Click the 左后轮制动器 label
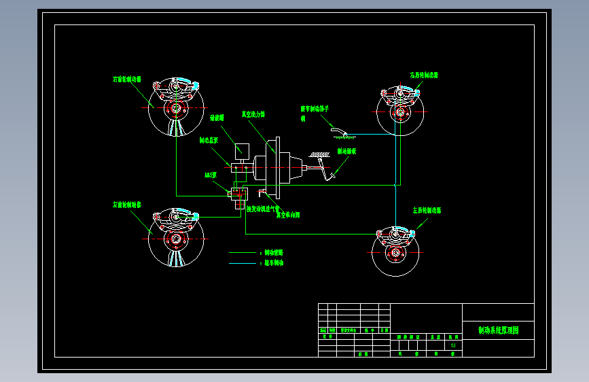Viewport: 589px width, 382px height. [x=427, y=210]
